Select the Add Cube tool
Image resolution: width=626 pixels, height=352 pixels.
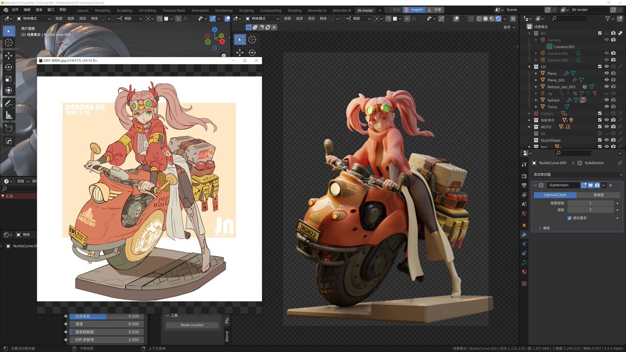(8, 128)
